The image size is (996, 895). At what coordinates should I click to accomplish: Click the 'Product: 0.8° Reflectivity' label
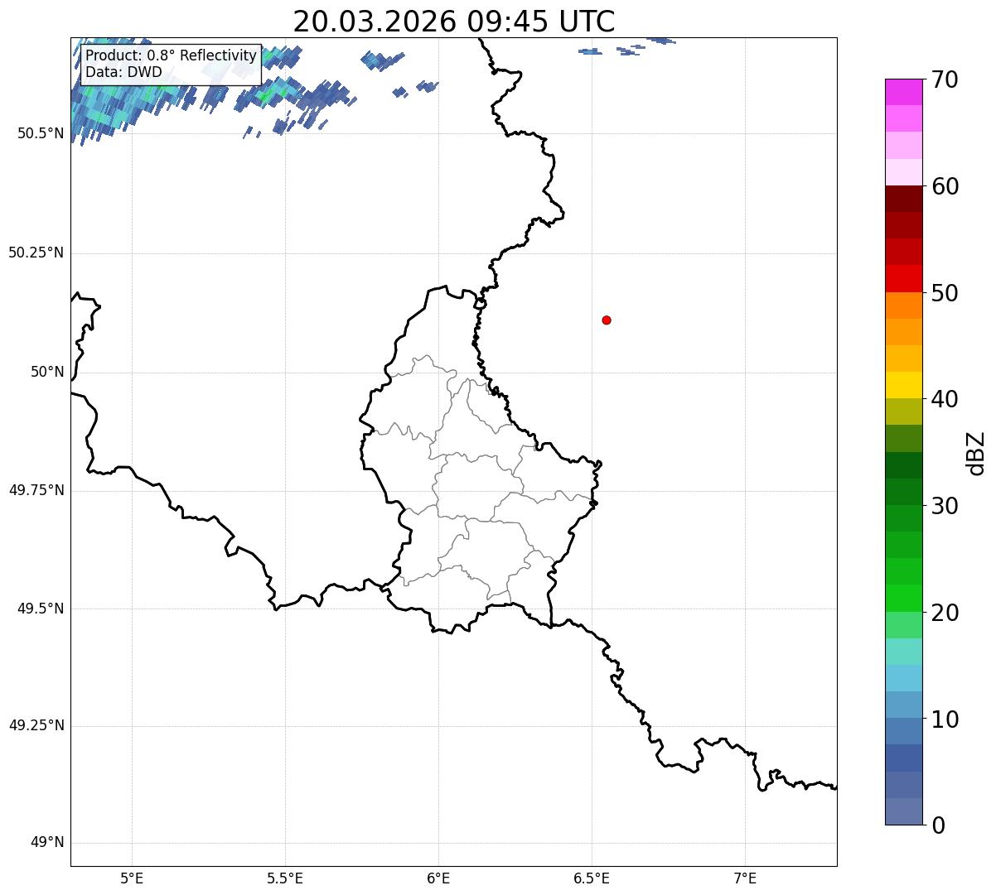(172, 55)
